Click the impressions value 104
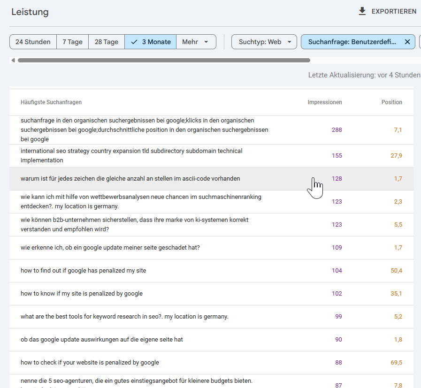 [x=337, y=270]
